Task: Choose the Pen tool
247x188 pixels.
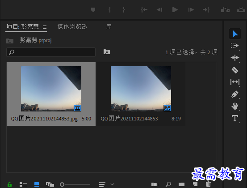Action: click(234, 94)
